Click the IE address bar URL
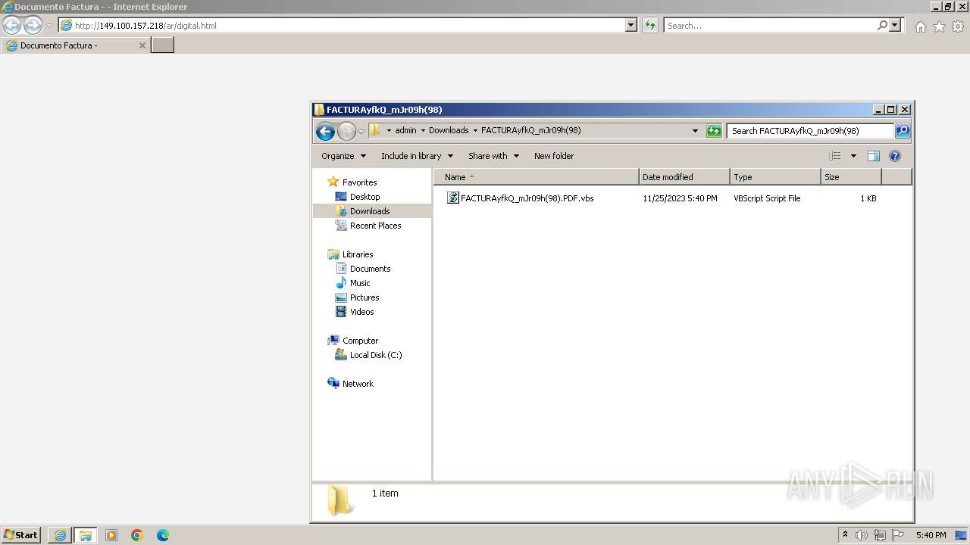 (145, 25)
